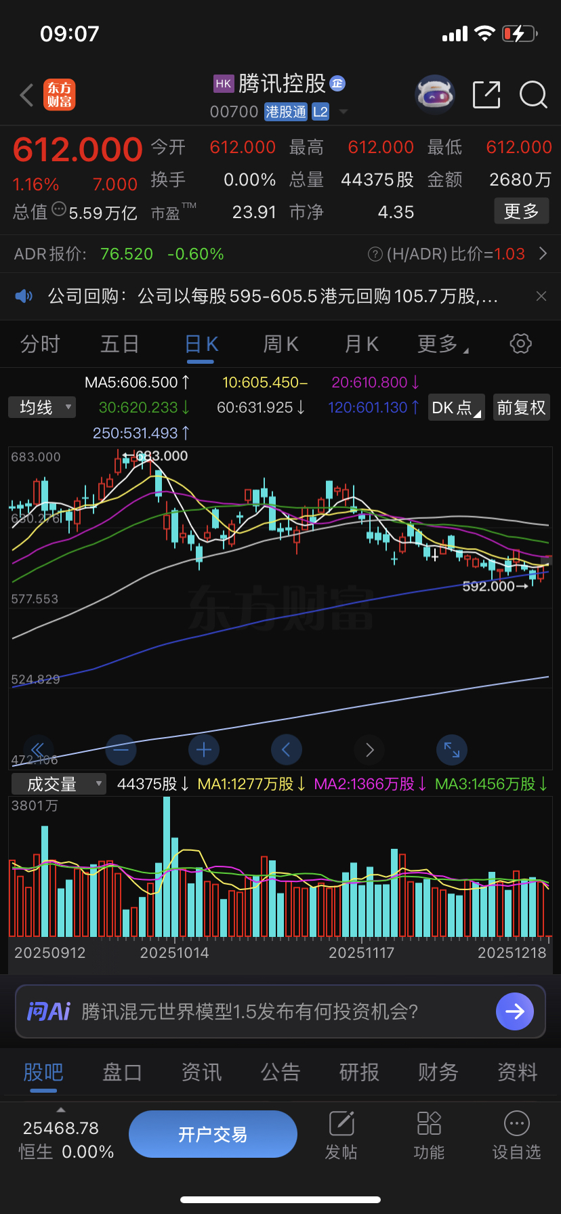Screen dimensions: 561x1214
Task: Tap the speaker announcement icon
Action: click(x=24, y=296)
